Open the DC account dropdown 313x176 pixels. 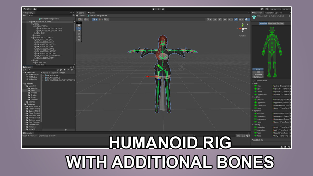(28, 9)
